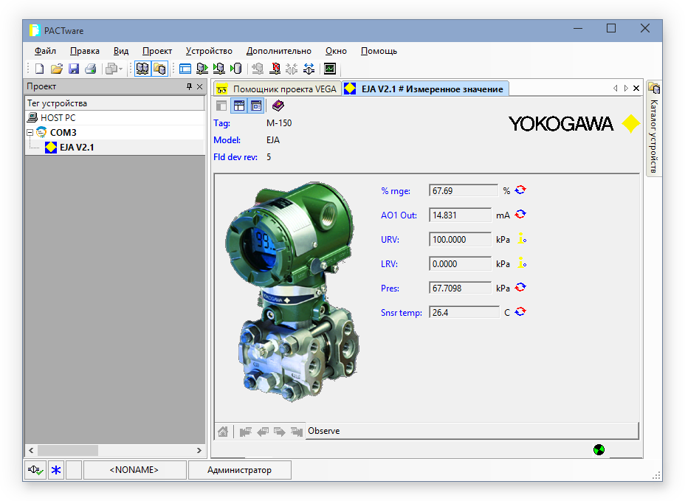Image resolution: width=685 pixels, height=501 pixels.
Task: Click the connection status icon in the status bar
Action: tap(35, 470)
